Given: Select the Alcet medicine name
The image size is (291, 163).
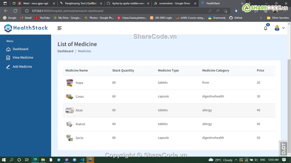Looking at the screenshot, I should 79,110.
